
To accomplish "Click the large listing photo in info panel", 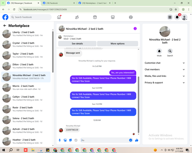I will [165, 31].
